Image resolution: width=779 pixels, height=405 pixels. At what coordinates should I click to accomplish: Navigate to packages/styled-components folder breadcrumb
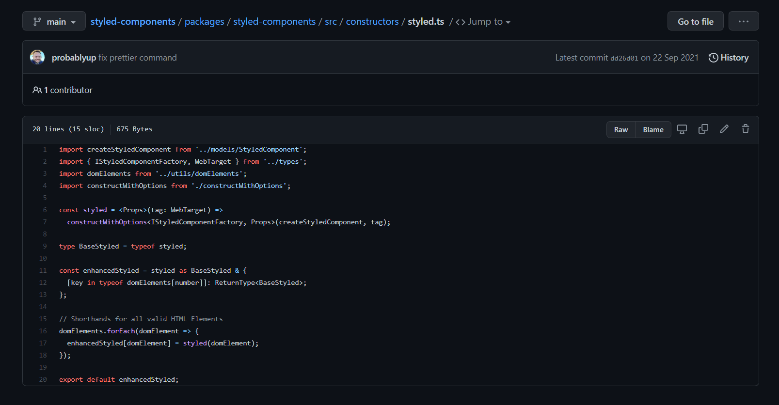[x=274, y=22]
